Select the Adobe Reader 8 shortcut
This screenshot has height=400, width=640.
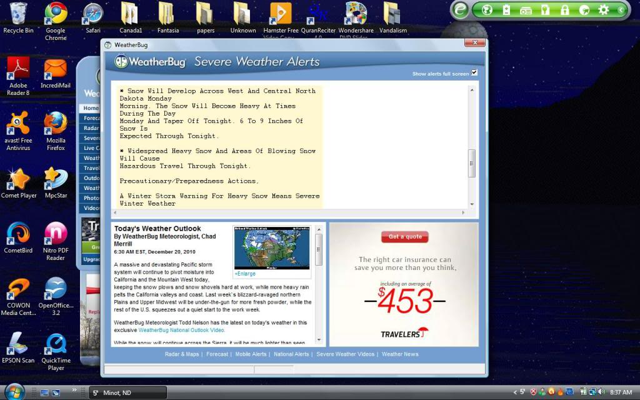coord(18,76)
